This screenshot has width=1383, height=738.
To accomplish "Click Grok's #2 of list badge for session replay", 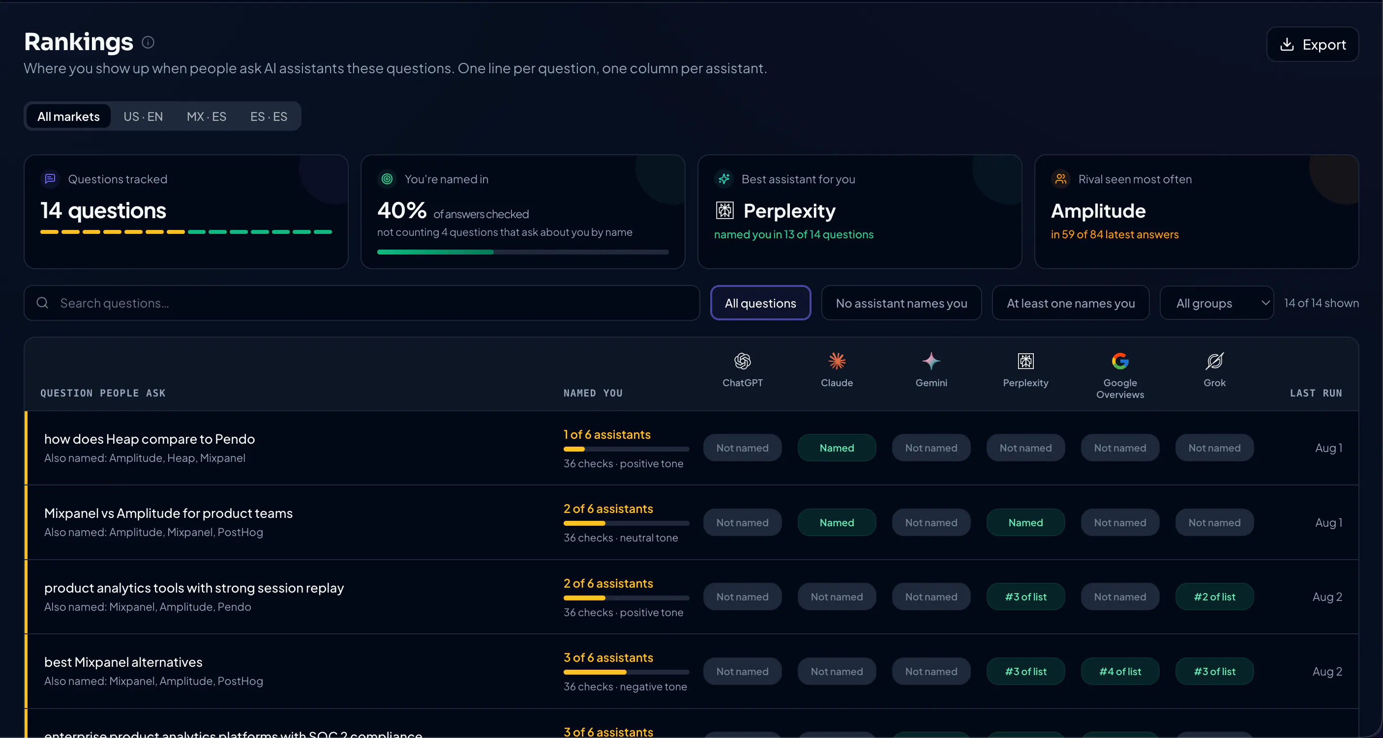I will tap(1214, 597).
